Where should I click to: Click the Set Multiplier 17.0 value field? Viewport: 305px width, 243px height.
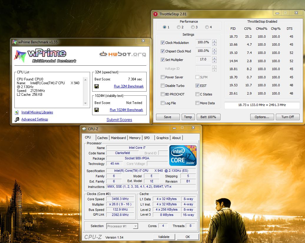click(x=203, y=59)
